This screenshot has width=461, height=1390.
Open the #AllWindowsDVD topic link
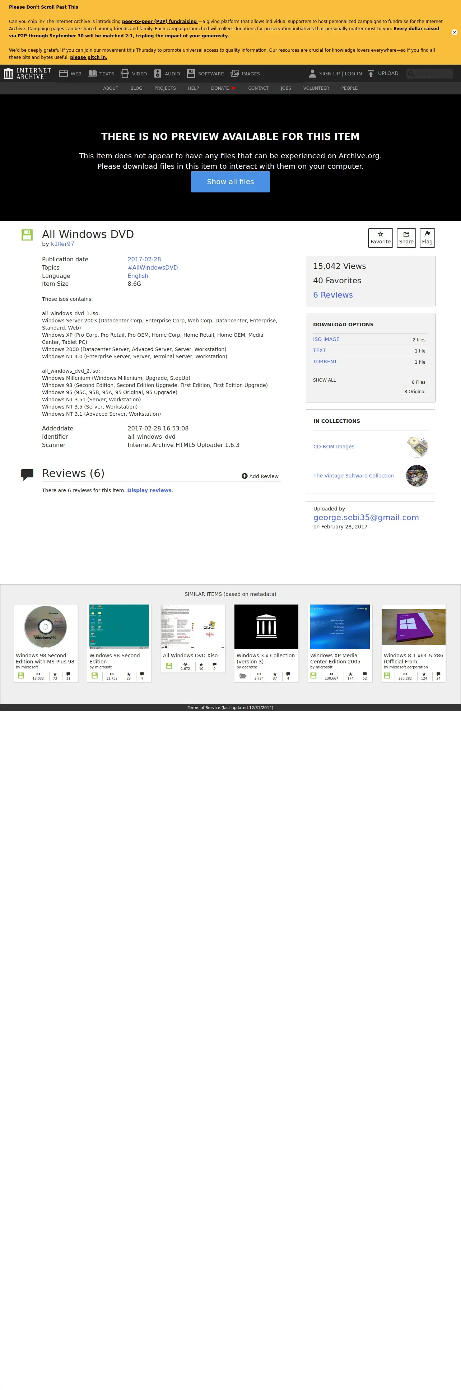(152, 268)
